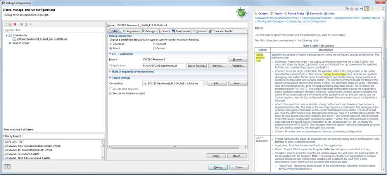This screenshot has width=387, height=175.
Task: Click the Filter by Project field
Action: click(64, 136)
